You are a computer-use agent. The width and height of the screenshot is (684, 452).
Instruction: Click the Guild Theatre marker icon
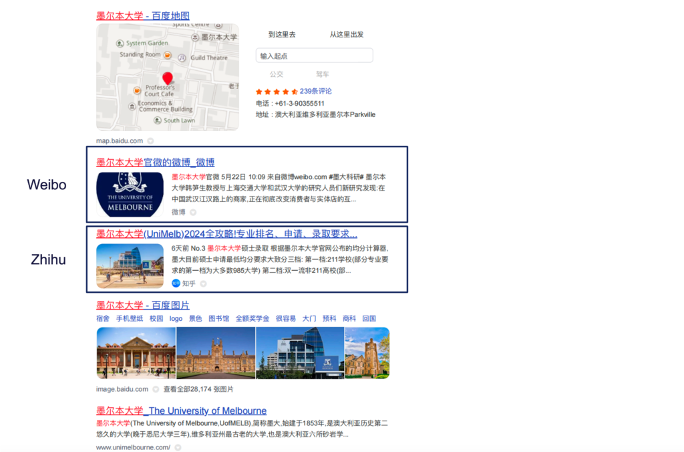click(182, 58)
